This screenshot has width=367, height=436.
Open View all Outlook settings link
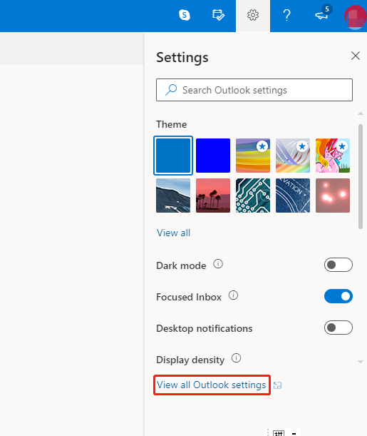211,385
